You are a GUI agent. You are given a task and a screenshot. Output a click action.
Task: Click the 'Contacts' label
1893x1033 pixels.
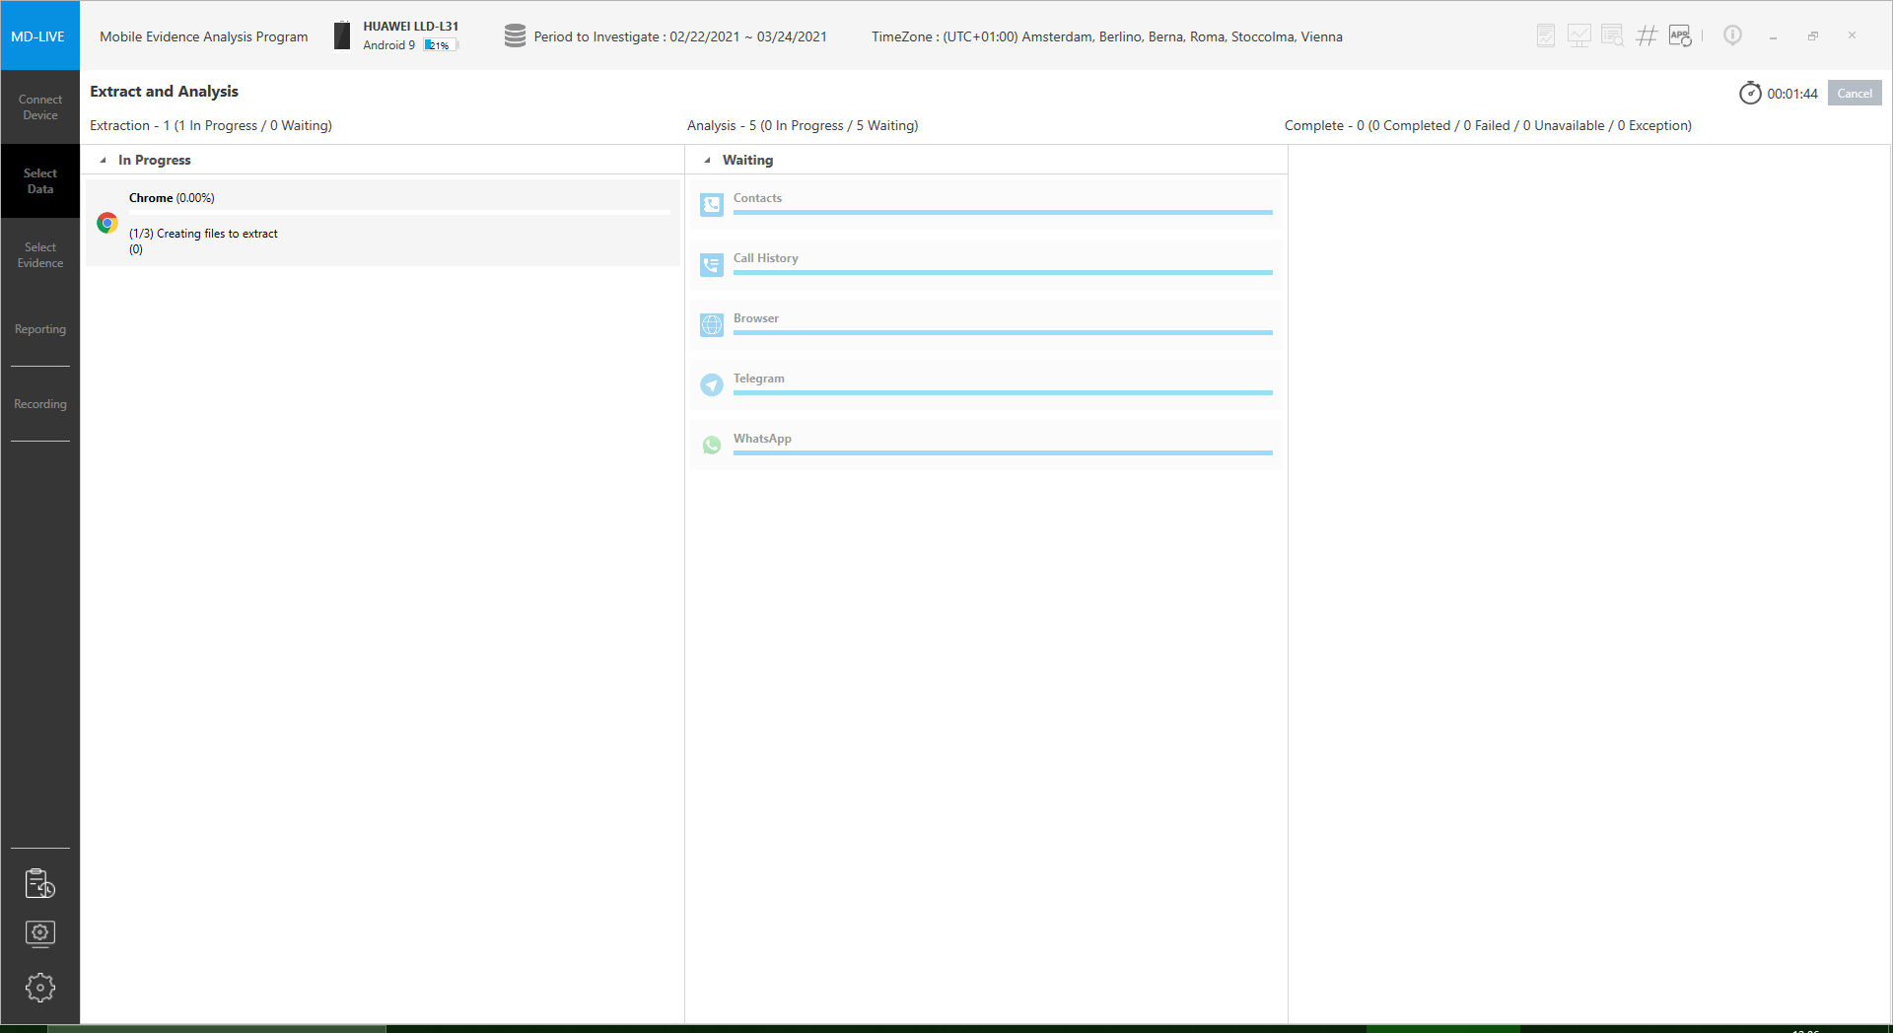point(757,198)
